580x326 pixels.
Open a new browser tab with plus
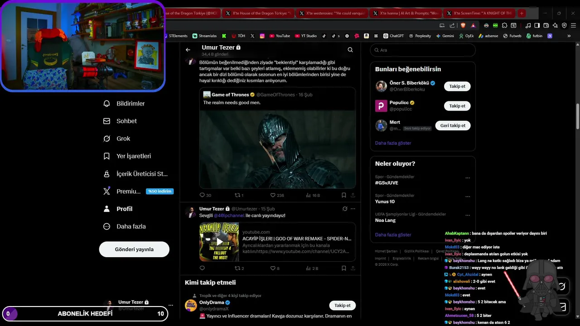pyautogui.click(x=522, y=13)
